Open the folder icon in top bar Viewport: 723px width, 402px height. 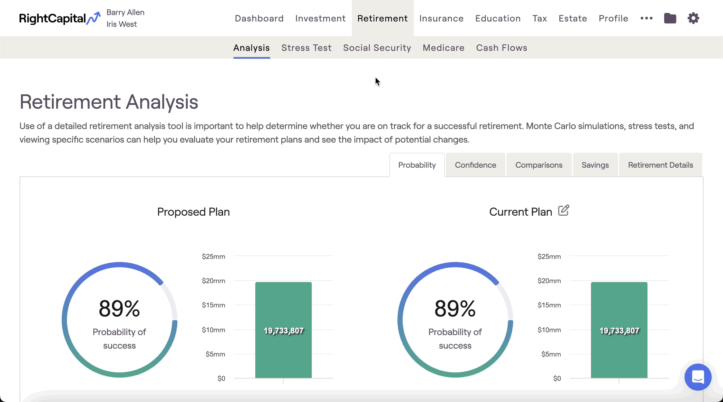click(670, 18)
